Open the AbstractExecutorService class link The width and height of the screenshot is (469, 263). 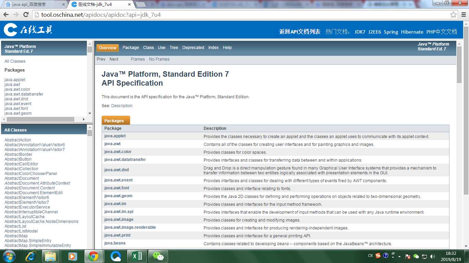(x=27, y=207)
